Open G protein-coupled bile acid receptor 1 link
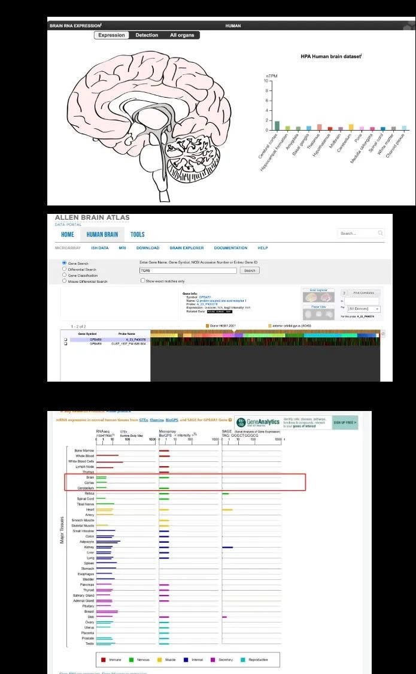The height and width of the screenshot is (674, 416). 221,301
